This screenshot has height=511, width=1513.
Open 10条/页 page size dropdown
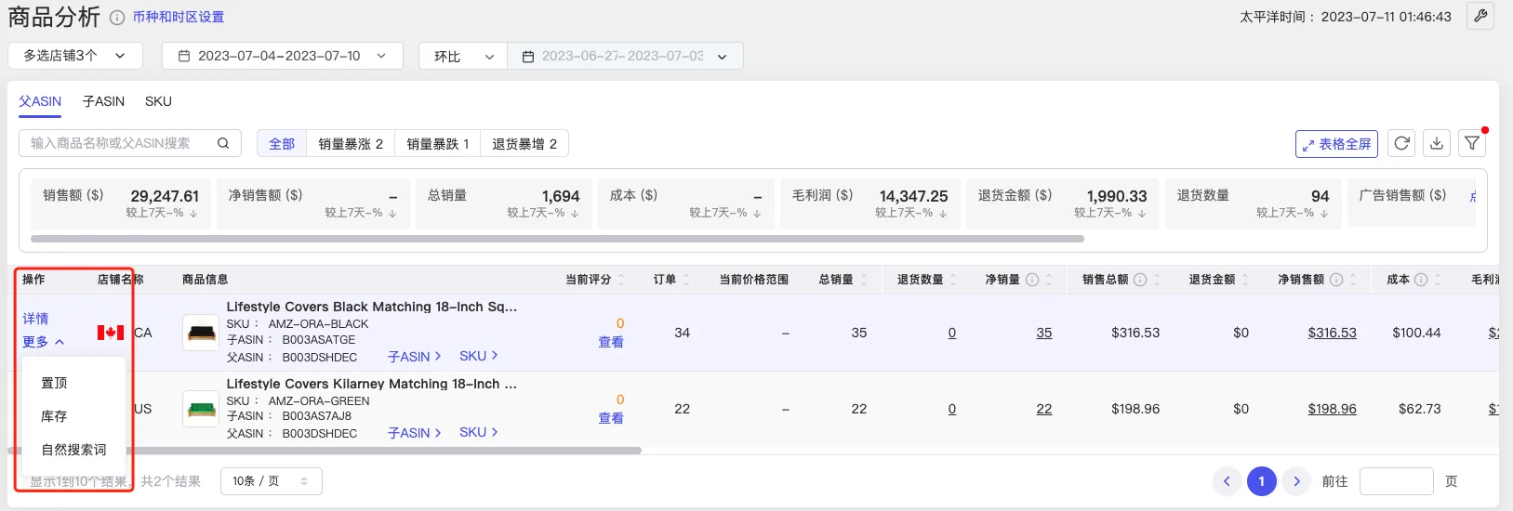point(272,481)
